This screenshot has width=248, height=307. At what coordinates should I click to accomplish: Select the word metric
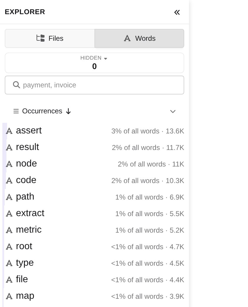click(29, 229)
